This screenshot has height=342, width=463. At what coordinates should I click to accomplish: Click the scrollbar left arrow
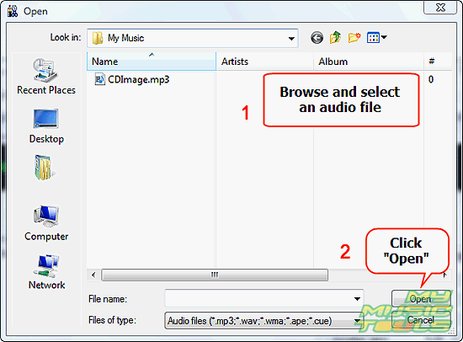[93, 275]
